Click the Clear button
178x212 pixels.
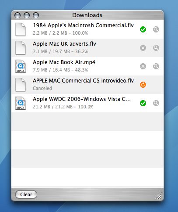[26, 194]
